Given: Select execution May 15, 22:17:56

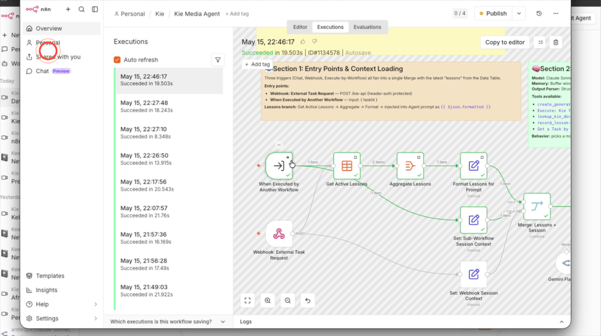Looking at the screenshot, I should (x=169, y=185).
